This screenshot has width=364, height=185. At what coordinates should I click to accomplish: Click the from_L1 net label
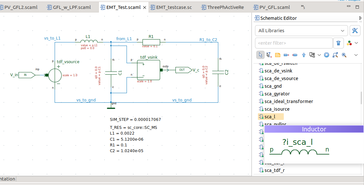pyautogui.click(x=124, y=39)
